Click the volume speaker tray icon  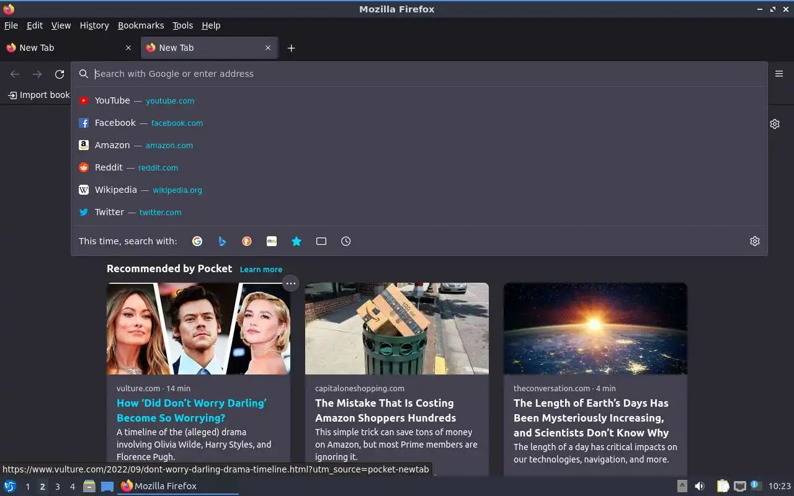click(x=700, y=486)
